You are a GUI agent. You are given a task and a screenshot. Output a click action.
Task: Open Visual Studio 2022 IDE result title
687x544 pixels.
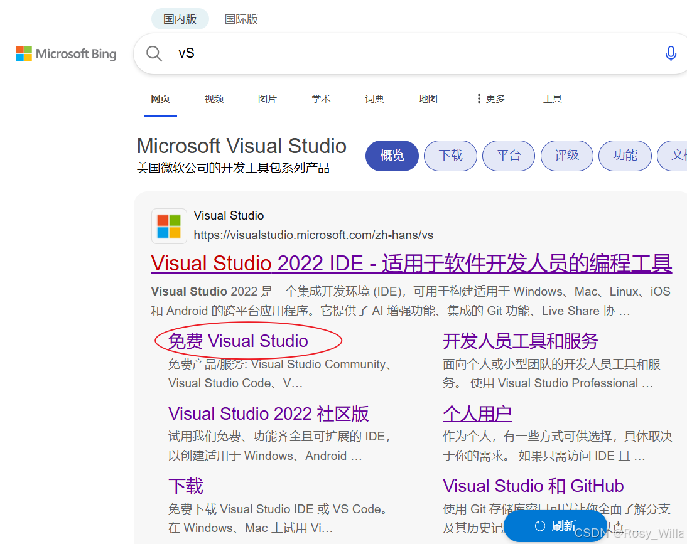pos(411,264)
